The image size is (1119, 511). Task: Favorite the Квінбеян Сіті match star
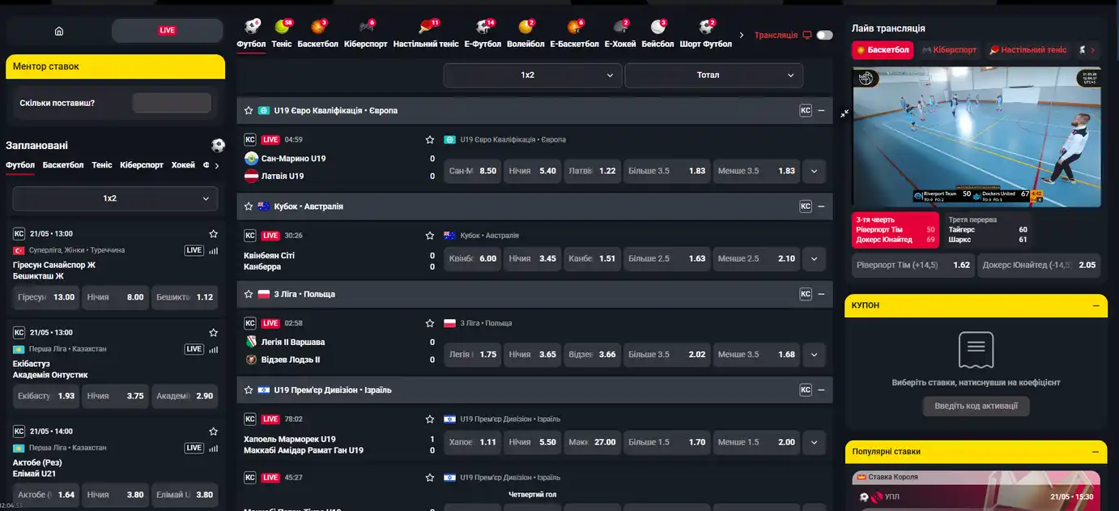(x=430, y=236)
